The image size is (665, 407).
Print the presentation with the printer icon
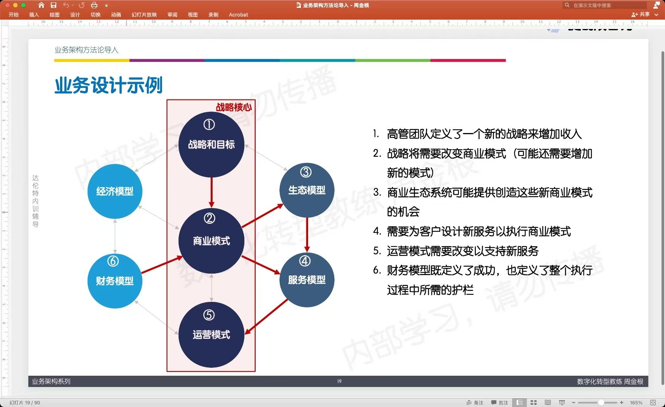point(94,5)
